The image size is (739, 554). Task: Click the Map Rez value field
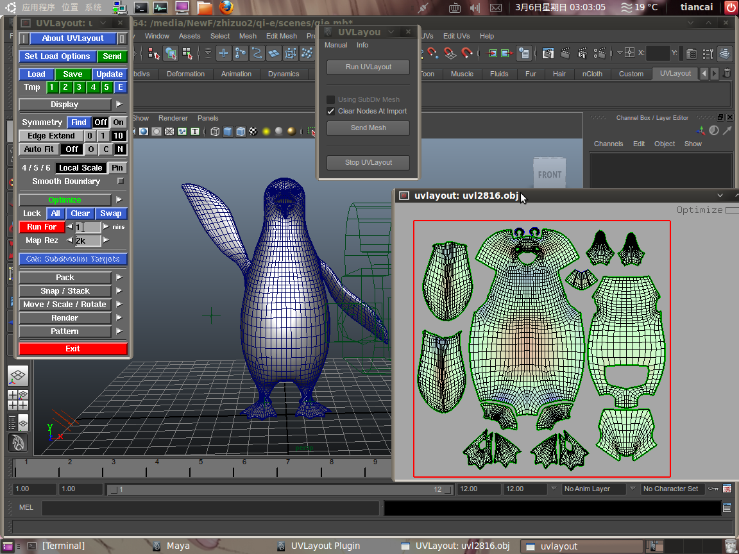[x=88, y=240]
